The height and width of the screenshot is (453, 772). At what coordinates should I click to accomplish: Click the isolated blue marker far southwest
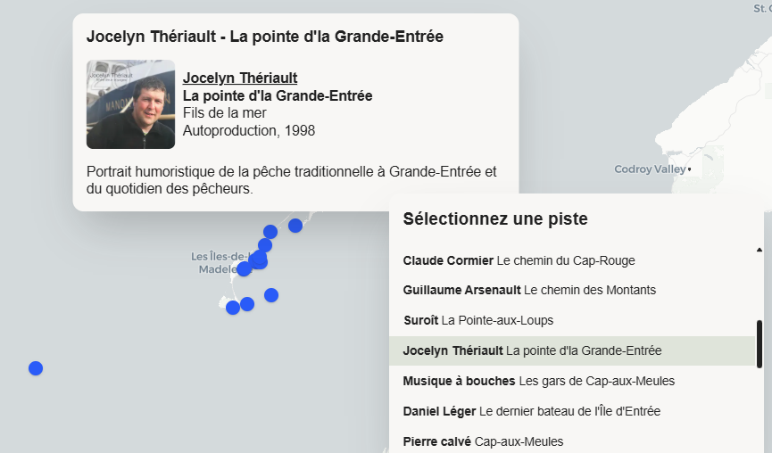click(36, 368)
